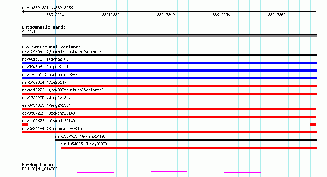Click the left red block of nsv1109622

pos(25,124)
